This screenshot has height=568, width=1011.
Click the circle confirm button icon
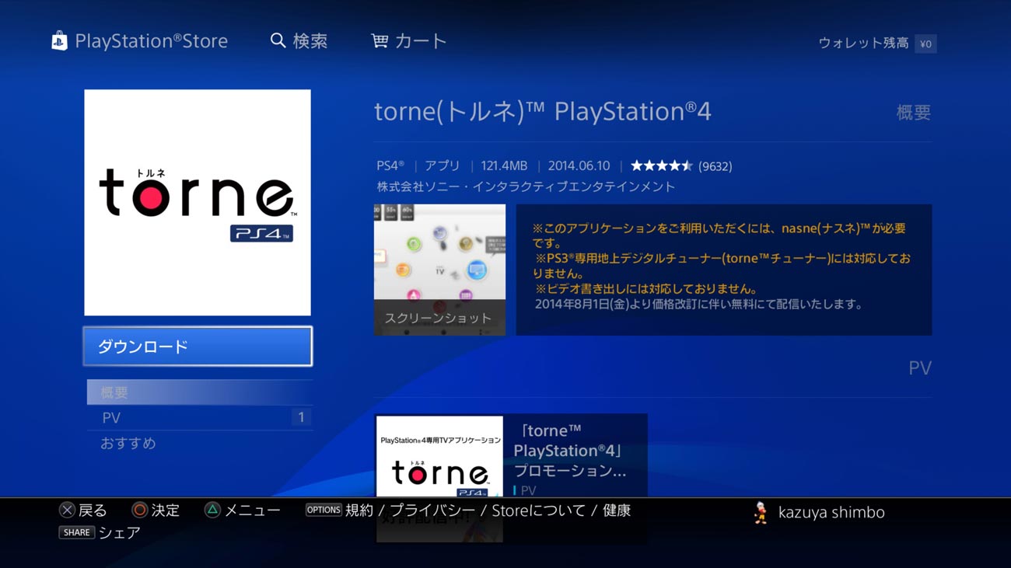pos(139,510)
